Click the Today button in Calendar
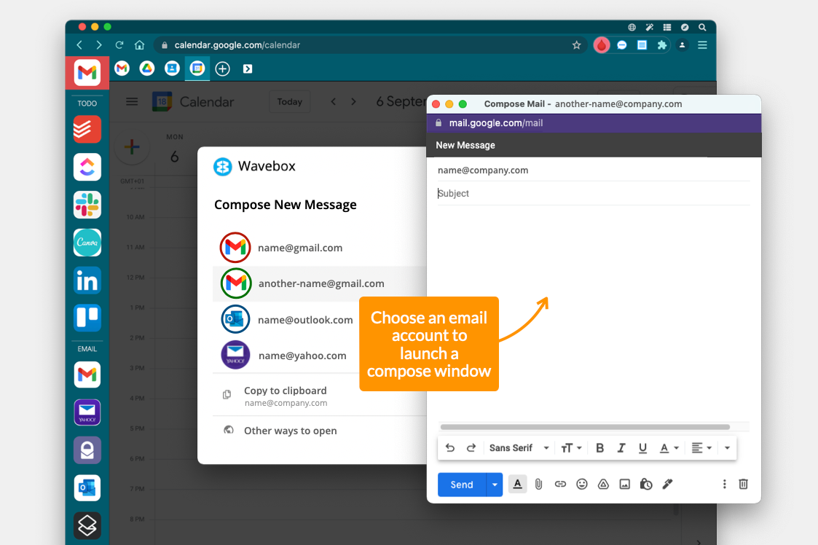 289,102
